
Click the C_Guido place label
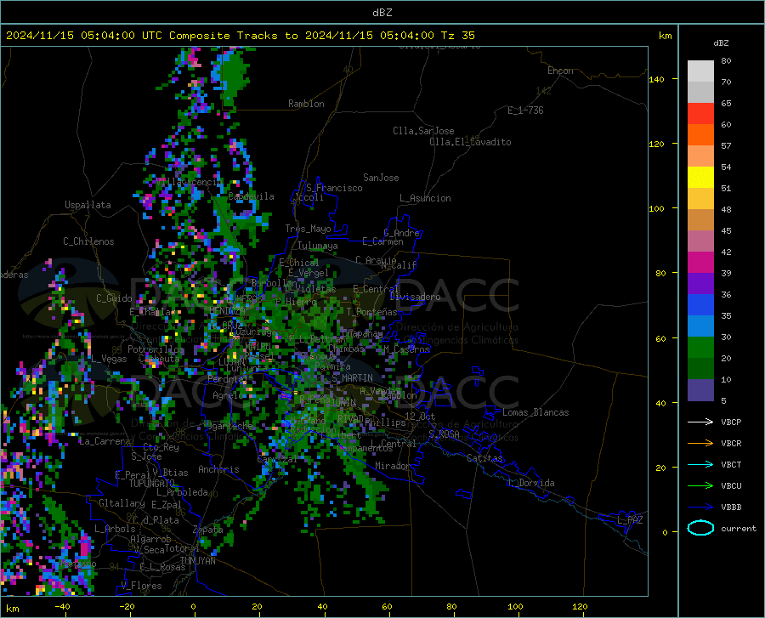pos(114,298)
